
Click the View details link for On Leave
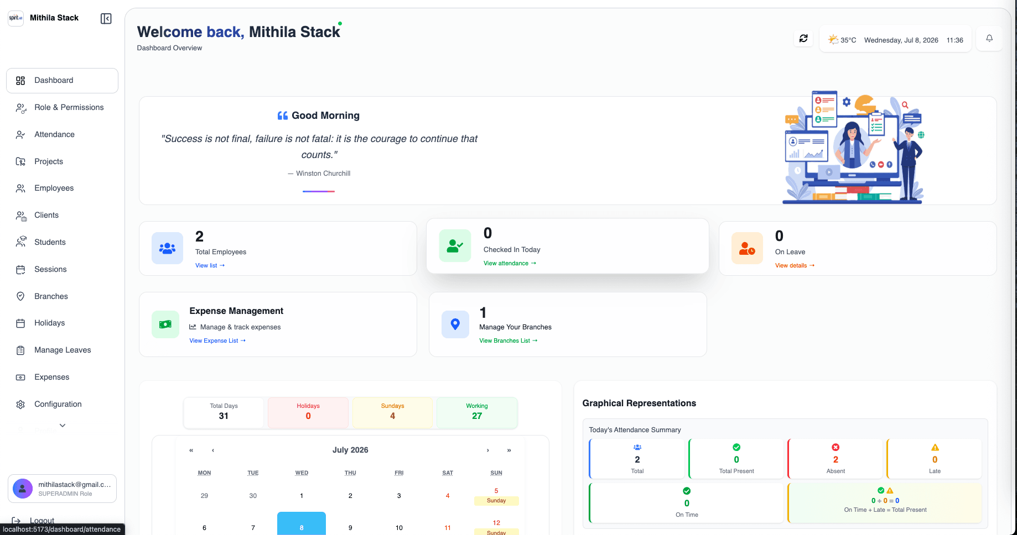795,266
